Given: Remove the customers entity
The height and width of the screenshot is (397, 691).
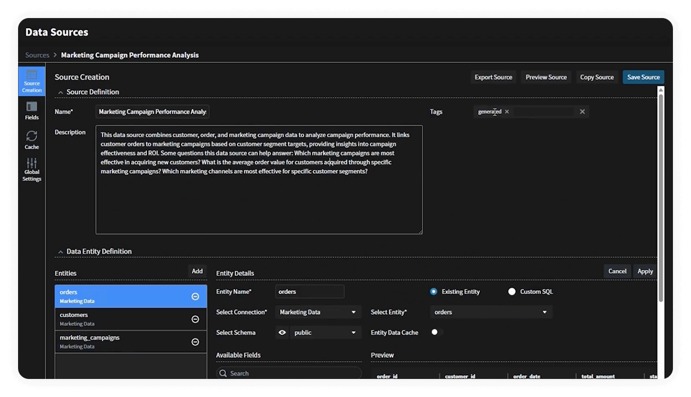Looking at the screenshot, I should 195,319.
